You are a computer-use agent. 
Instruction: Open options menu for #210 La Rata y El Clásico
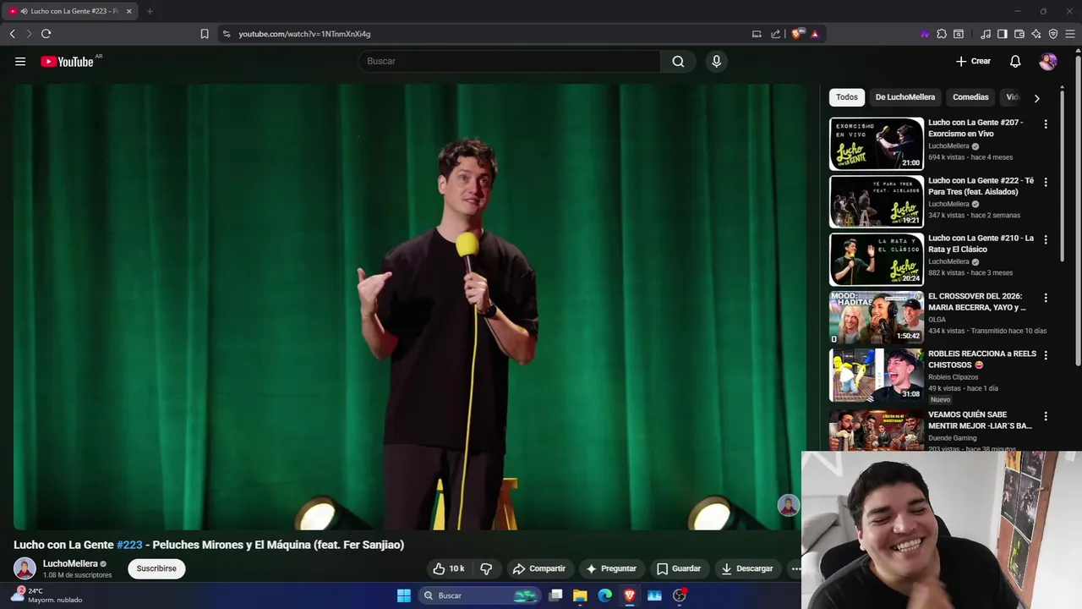click(1046, 240)
